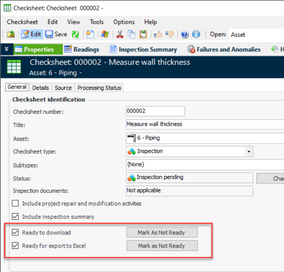Screen dimensions: 284x272
Task: Open help with the question mark icon
Action: (x=185, y=34)
